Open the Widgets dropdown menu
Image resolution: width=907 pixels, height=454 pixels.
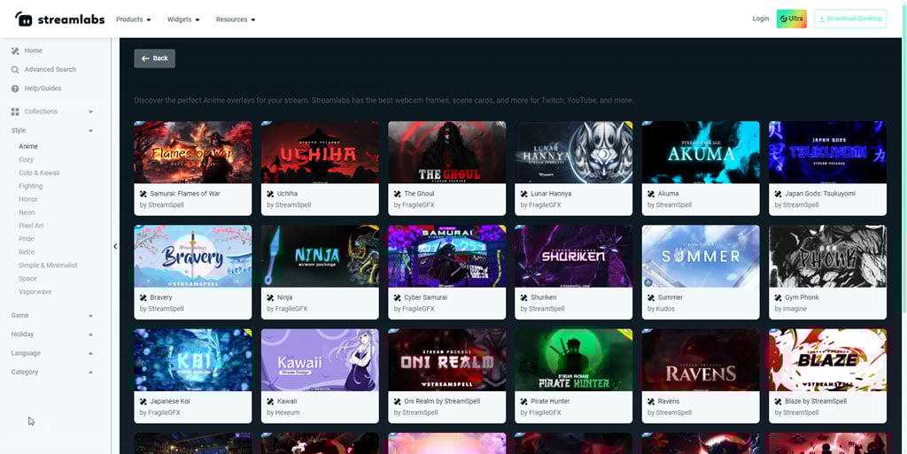pos(183,19)
